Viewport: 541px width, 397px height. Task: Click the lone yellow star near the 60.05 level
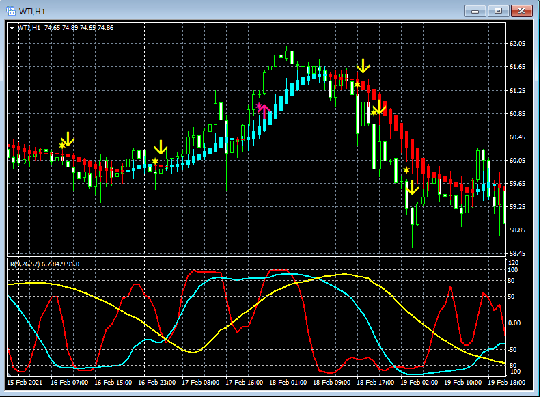point(406,169)
